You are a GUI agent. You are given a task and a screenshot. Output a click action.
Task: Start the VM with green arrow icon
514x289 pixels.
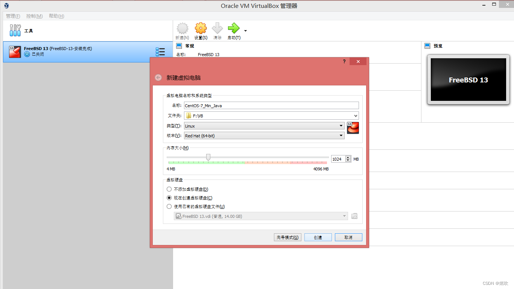click(x=234, y=29)
